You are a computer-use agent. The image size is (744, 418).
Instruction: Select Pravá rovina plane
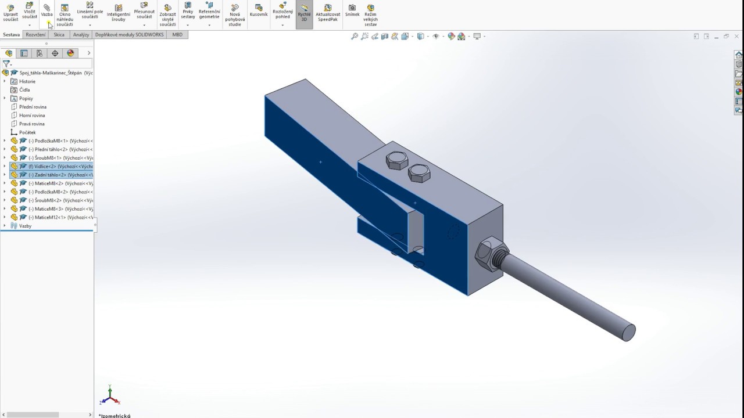[x=31, y=124]
